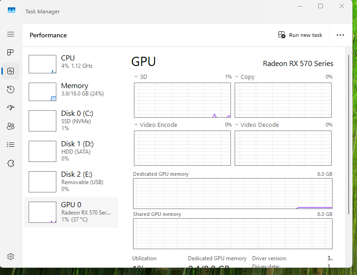Close the Task Manager window

click(x=341, y=6)
